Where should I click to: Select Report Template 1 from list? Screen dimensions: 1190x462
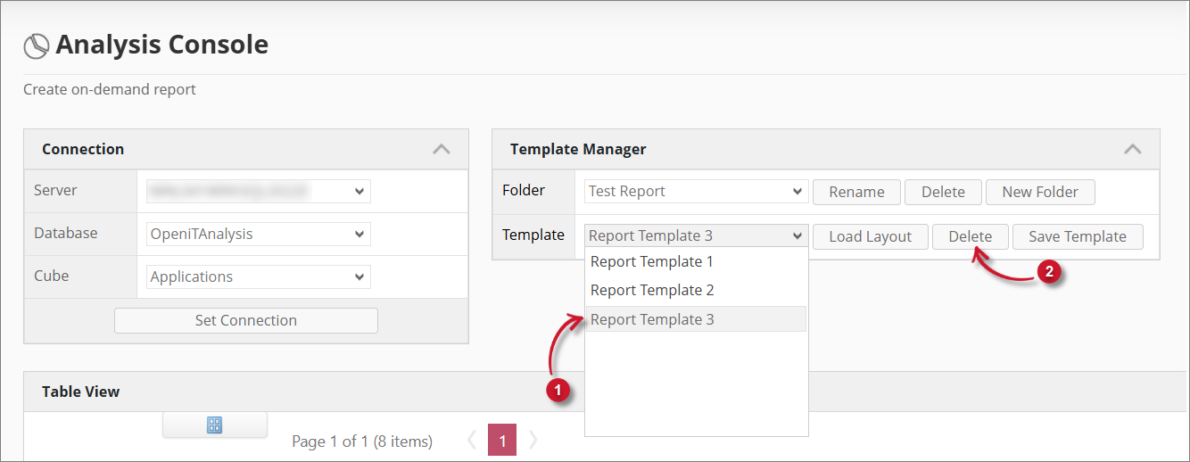[x=652, y=262]
